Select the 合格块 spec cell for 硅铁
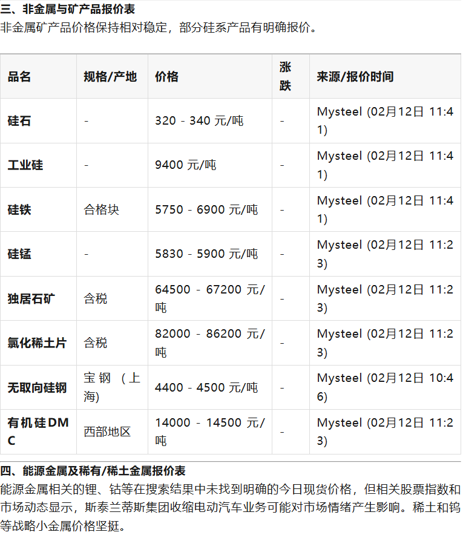 click(102, 210)
